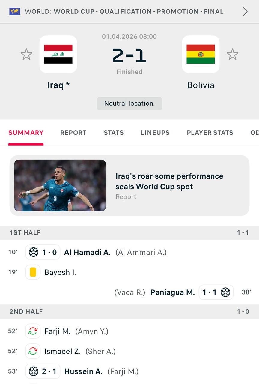Expand competition details with right chevron
This screenshot has width=259, height=384.
(245, 12)
